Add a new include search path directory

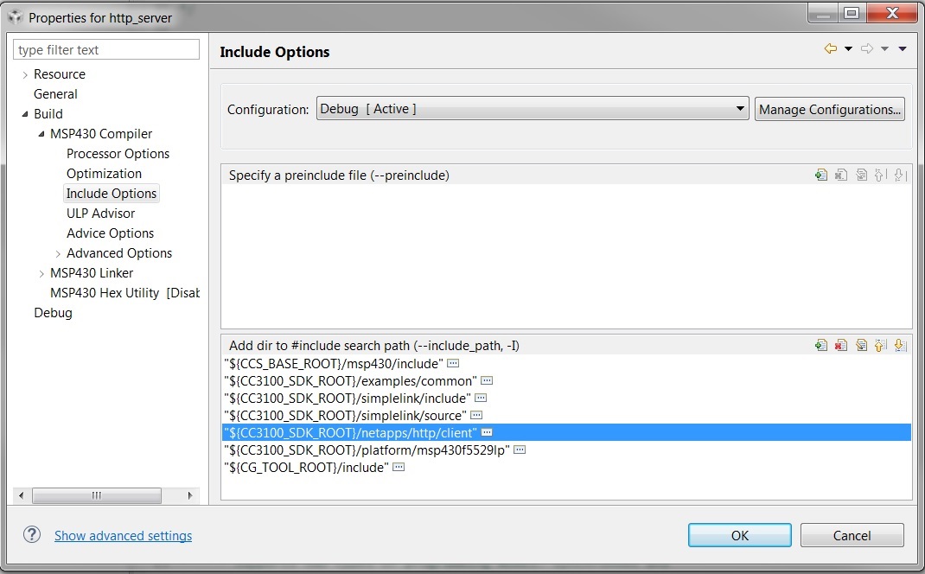click(x=821, y=346)
